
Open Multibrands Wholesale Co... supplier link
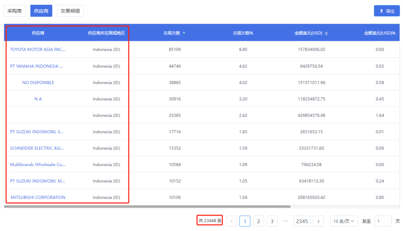pos(38,165)
